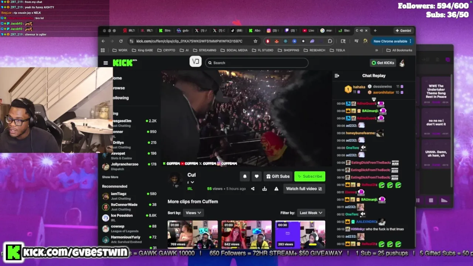Open Ice Poseidon recommended channel
Viewport: 473px width, 266px height.
pos(129,218)
